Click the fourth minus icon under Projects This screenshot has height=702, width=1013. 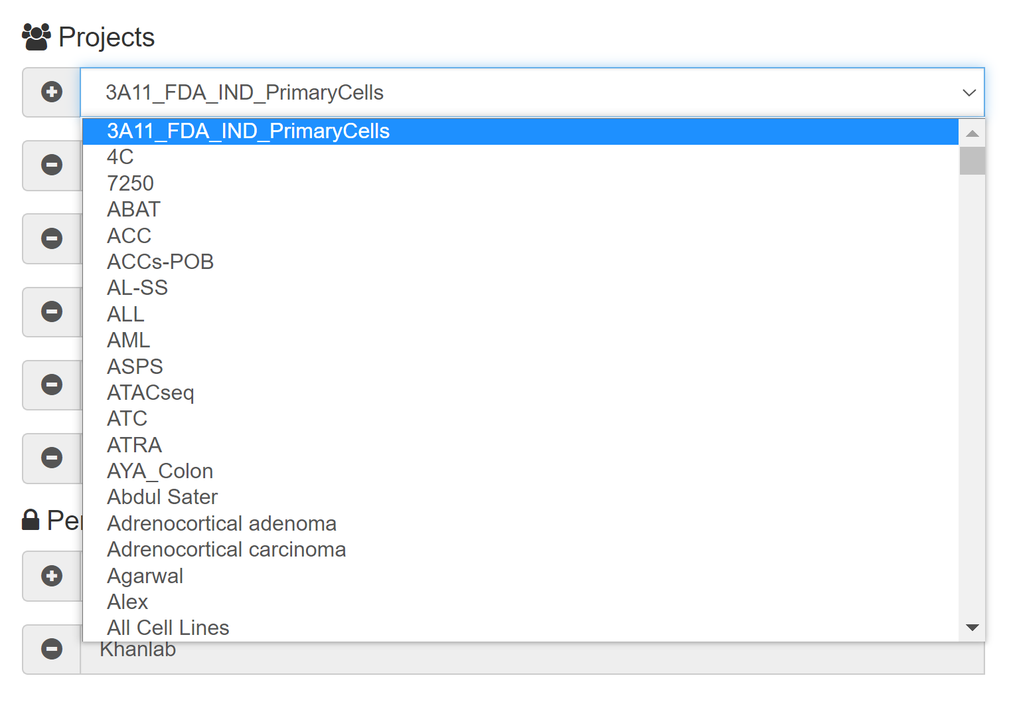52,385
